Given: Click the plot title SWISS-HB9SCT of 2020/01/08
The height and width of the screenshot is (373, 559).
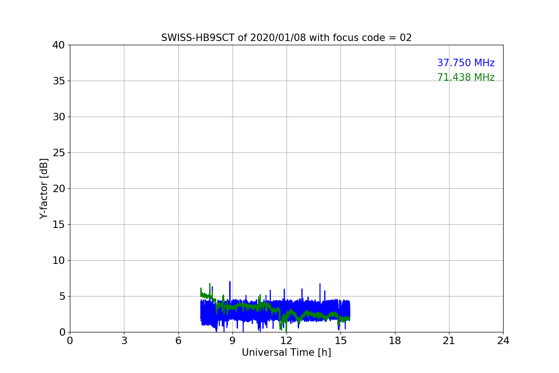Looking at the screenshot, I should [286, 38].
